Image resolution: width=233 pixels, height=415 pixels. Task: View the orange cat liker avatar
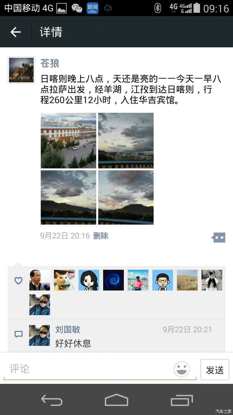click(x=64, y=280)
